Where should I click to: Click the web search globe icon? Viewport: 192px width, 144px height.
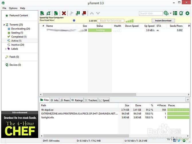[166, 13]
